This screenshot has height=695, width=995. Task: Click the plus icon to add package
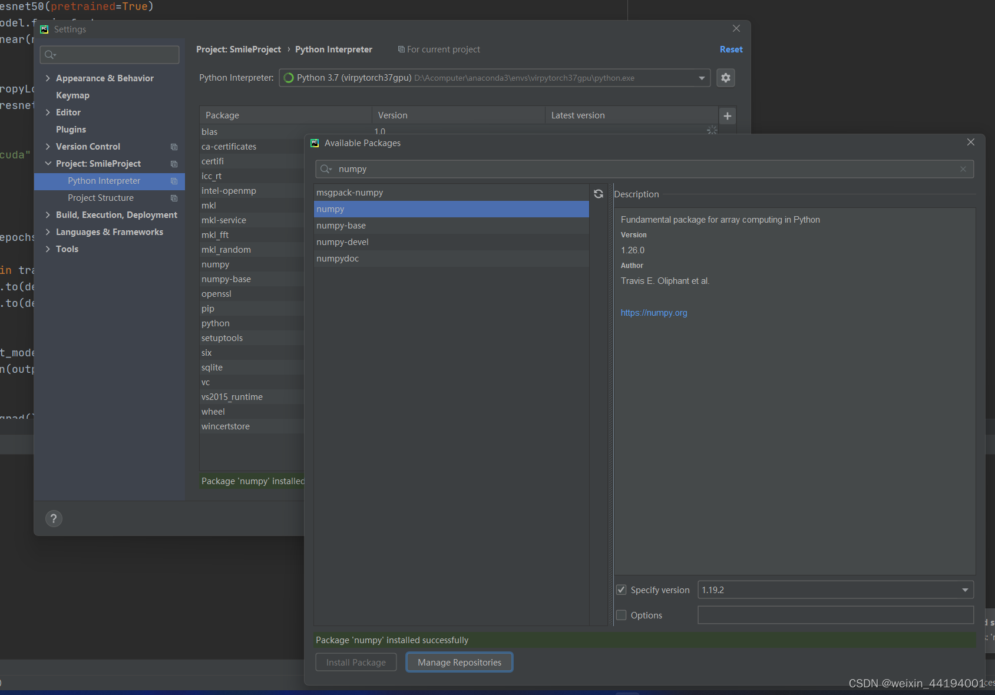point(728,116)
